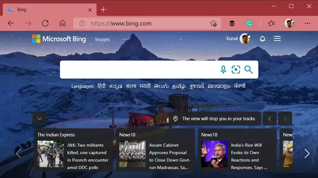This screenshot has height=178, width=318.
Task: Switch language to Tamil (தமிழ்)
Action: tap(179, 86)
